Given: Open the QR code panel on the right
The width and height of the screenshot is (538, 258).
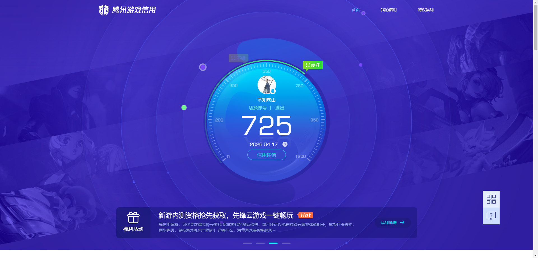Looking at the screenshot, I should (x=491, y=199).
